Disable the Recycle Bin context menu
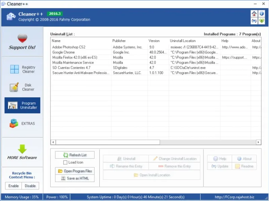Screen dimensions: 269x201 (30, 186)
